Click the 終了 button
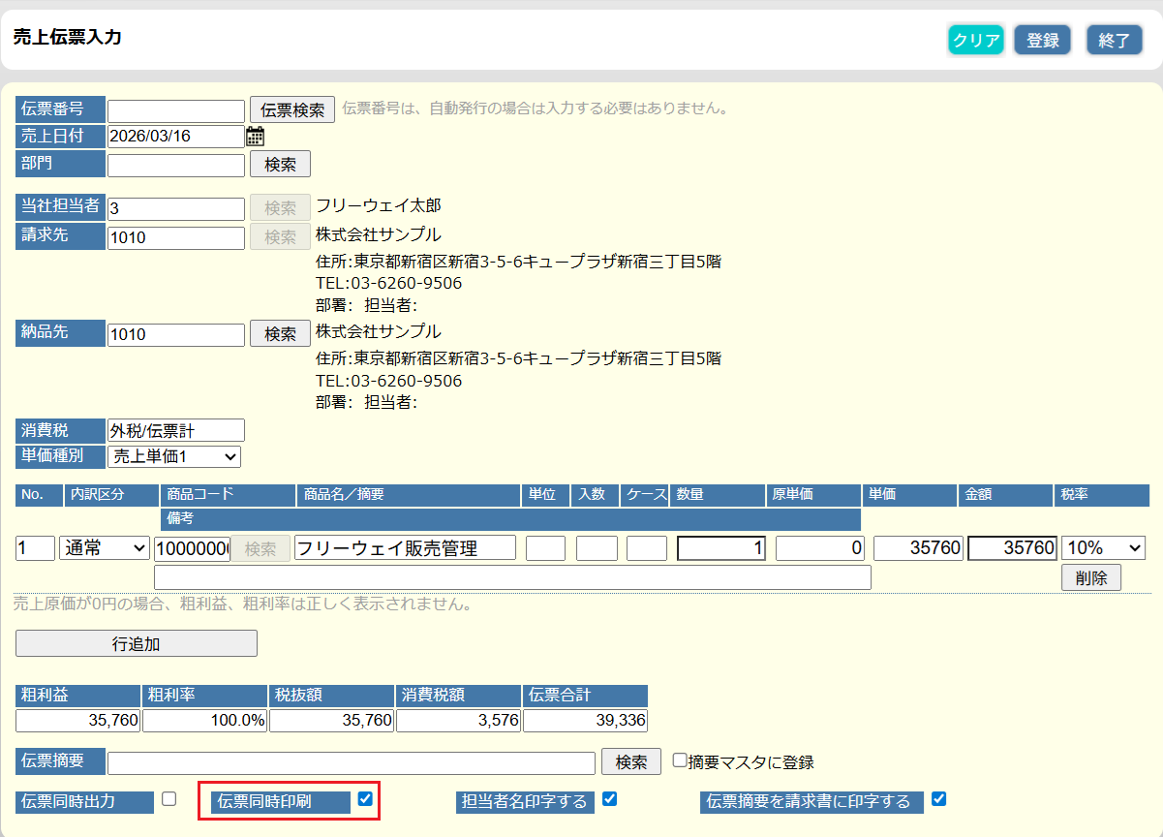The image size is (1163, 837). coord(1114,41)
